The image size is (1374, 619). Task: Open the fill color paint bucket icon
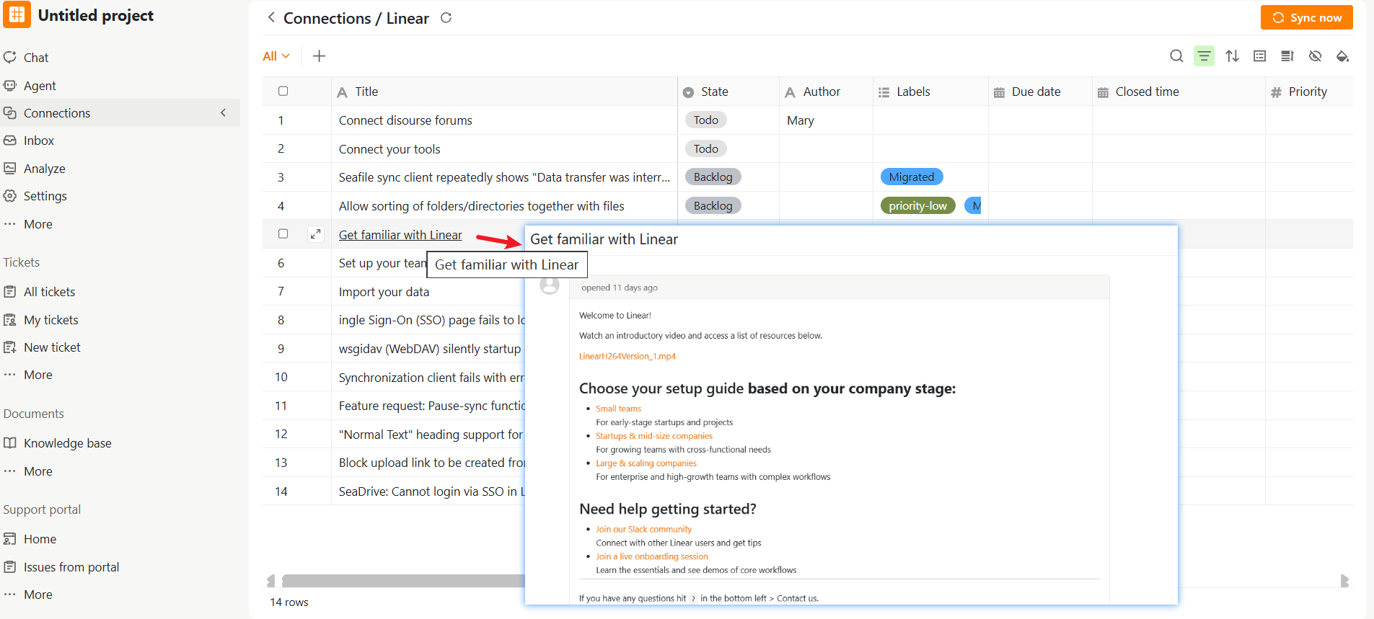coord(1342,56)
